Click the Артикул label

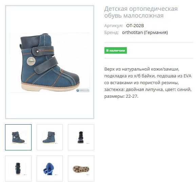click(114, 26)
